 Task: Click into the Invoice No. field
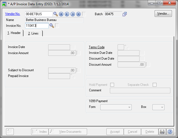[x=37, y=26]
